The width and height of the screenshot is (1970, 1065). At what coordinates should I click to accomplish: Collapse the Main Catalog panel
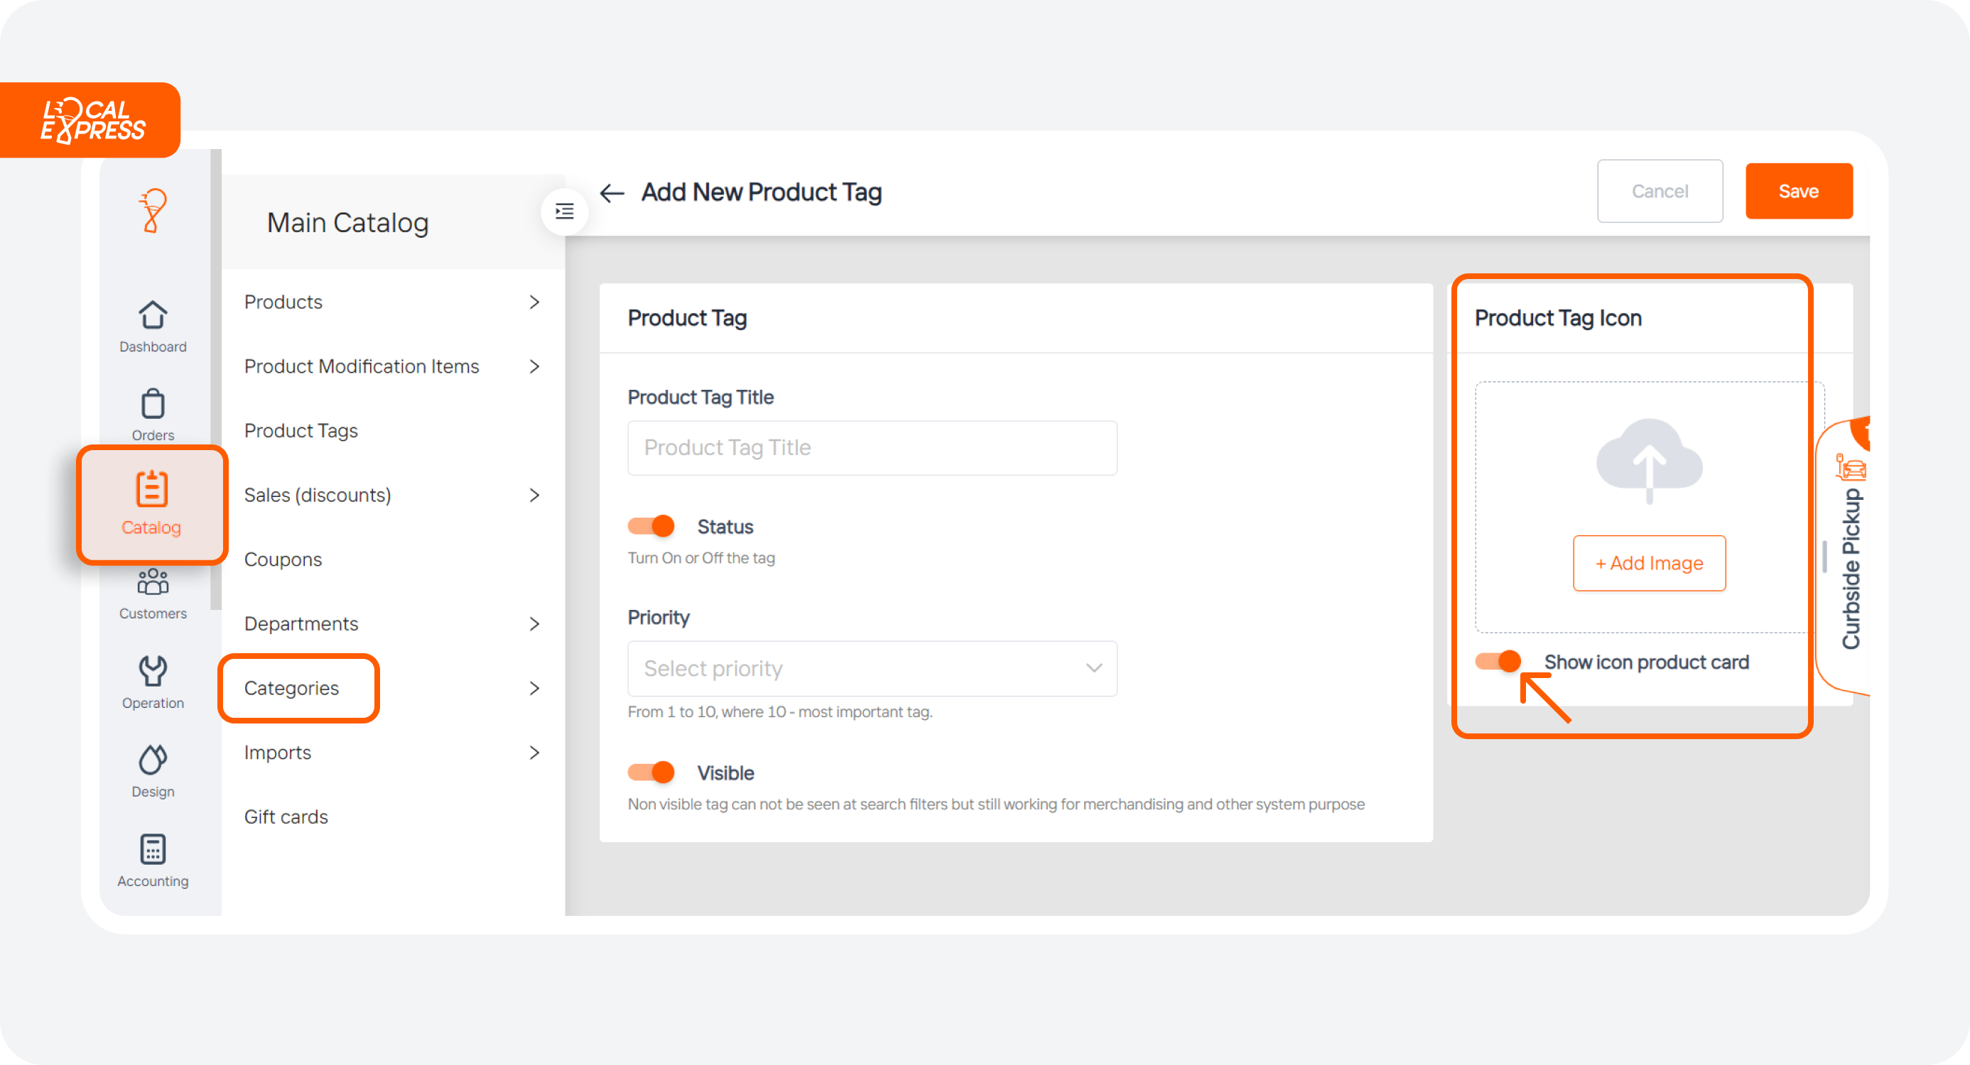pyautogui.click(x=563, y=212)
